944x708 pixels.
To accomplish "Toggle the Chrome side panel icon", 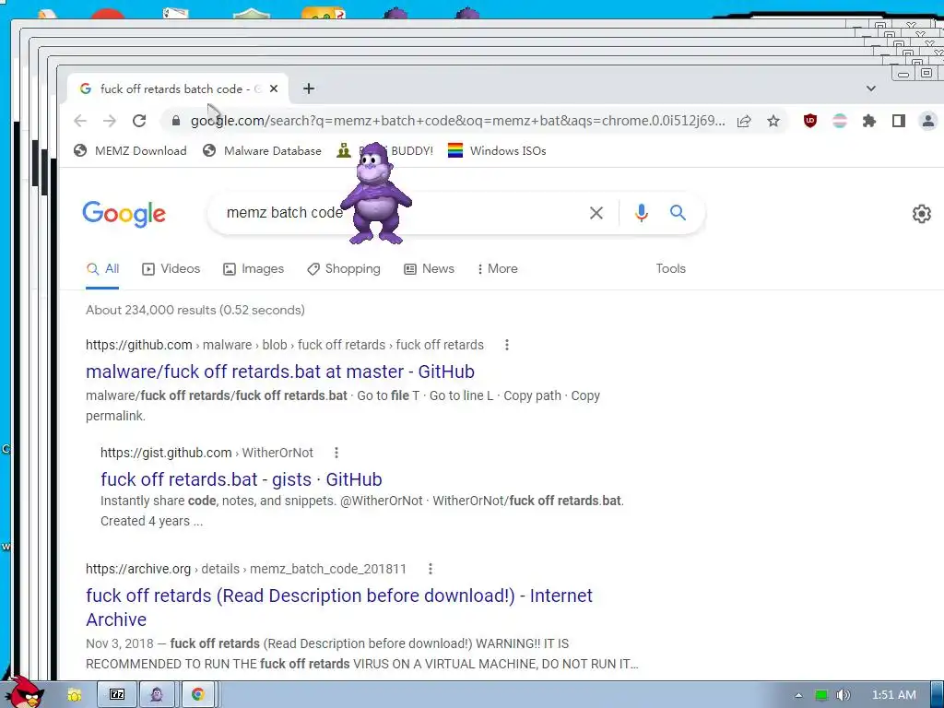I will (x=899, y=121).
